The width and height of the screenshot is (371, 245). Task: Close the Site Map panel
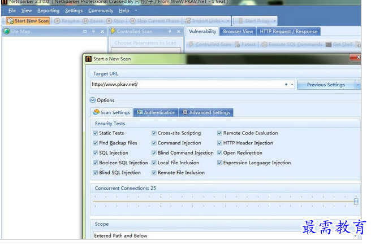[x=102, y=32]
